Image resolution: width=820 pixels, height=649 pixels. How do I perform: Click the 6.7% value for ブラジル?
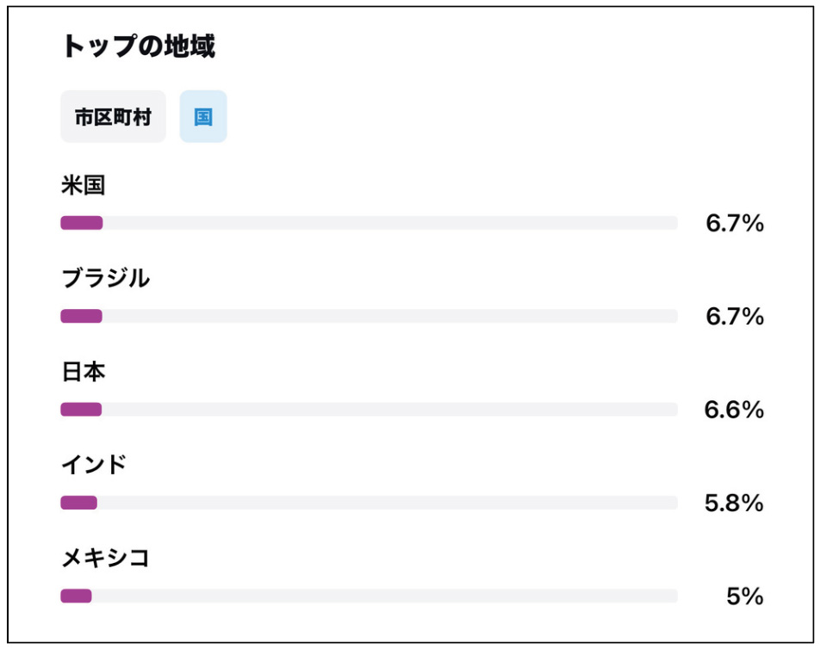point(735,317)
